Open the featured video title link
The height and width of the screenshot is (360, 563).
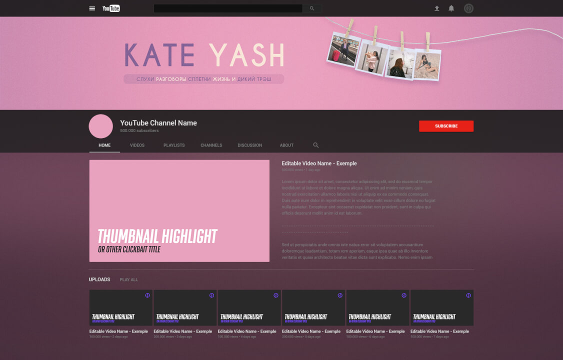[319, 163]
